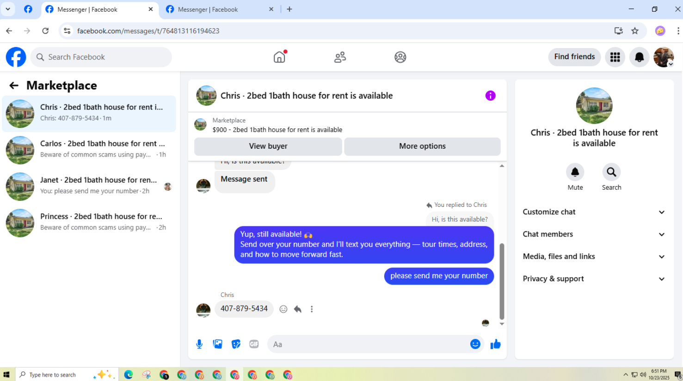Click the scroll up arrow in chat
The width and height of the screenshot is (683, 381).
(502, 166)
